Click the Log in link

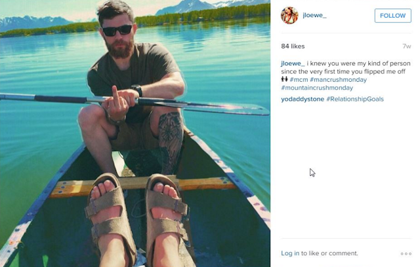pyautogui.click(x=290, y=253)
